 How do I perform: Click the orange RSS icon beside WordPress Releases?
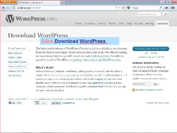tap(134, 90)
